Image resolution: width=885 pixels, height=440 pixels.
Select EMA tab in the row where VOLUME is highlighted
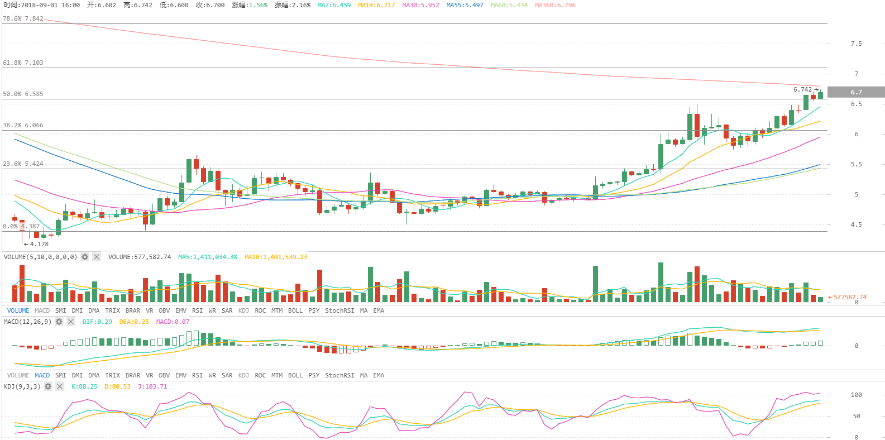tap(379, 310)
